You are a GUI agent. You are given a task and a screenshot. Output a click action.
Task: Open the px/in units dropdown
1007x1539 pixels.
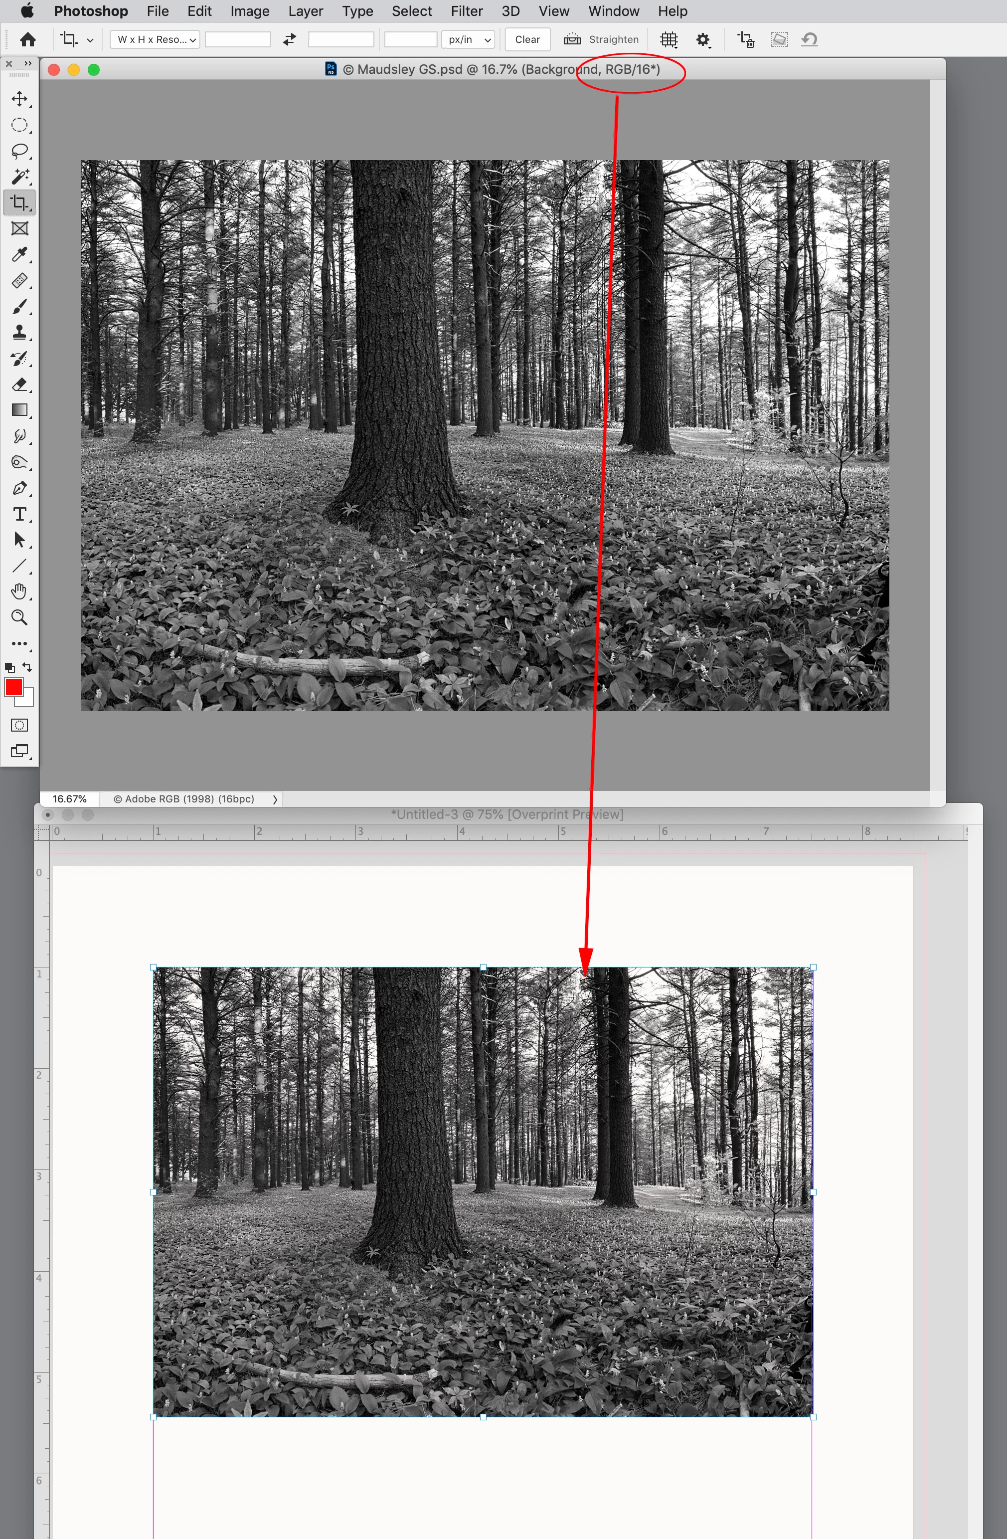click(x=469, y=39)
